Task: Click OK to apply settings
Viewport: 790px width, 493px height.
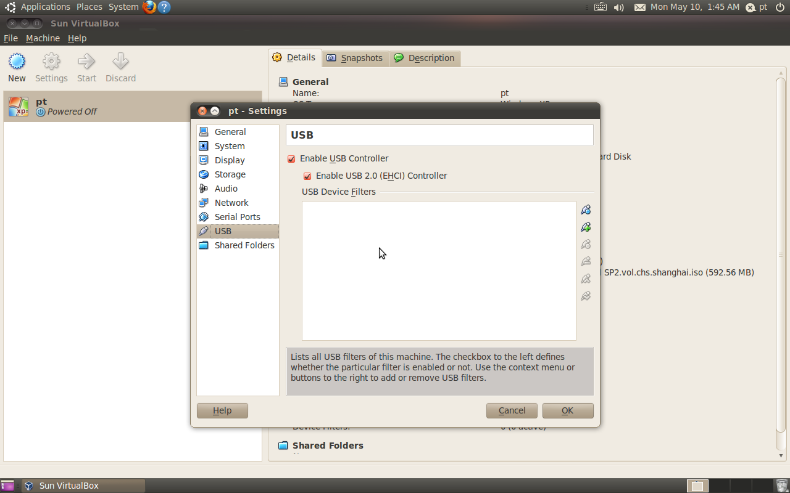Action: [568, 410]
